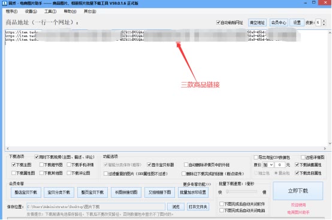Open 批量加水印设置 button
Image resolution: width=332 pixels, height=220 pixels.
click(193, 192)
